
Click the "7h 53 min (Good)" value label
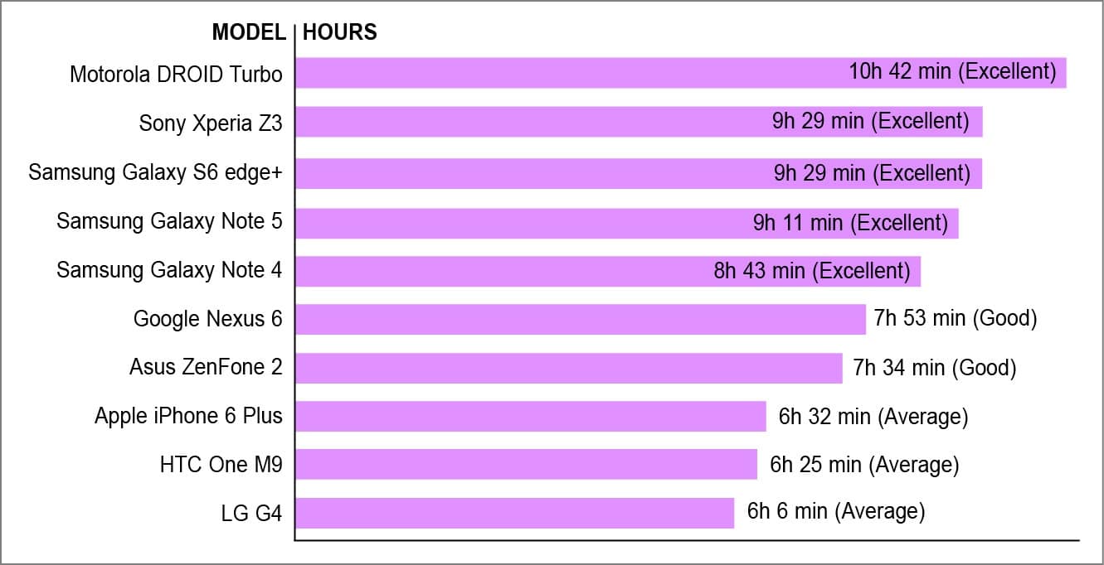pyautogui.click(x=956, y=318)
